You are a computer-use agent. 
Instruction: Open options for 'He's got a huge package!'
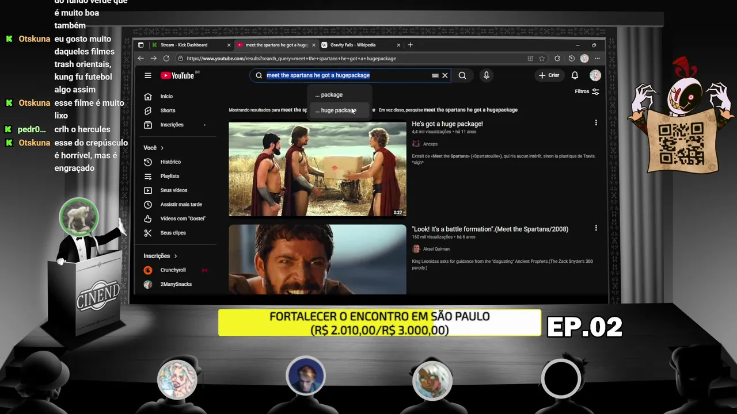pos(596,122)
